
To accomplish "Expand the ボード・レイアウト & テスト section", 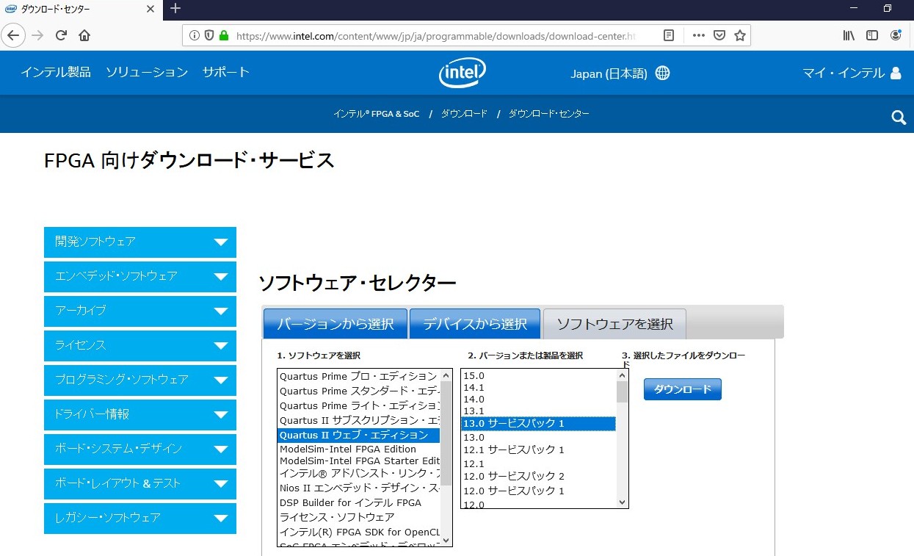I will [x=140, y=483].
